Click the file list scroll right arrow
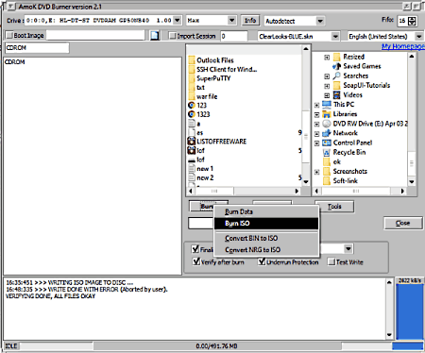 coord(297,191)
